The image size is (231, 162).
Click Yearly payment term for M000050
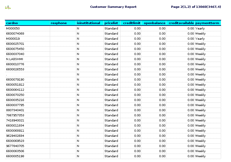[200, 29]
